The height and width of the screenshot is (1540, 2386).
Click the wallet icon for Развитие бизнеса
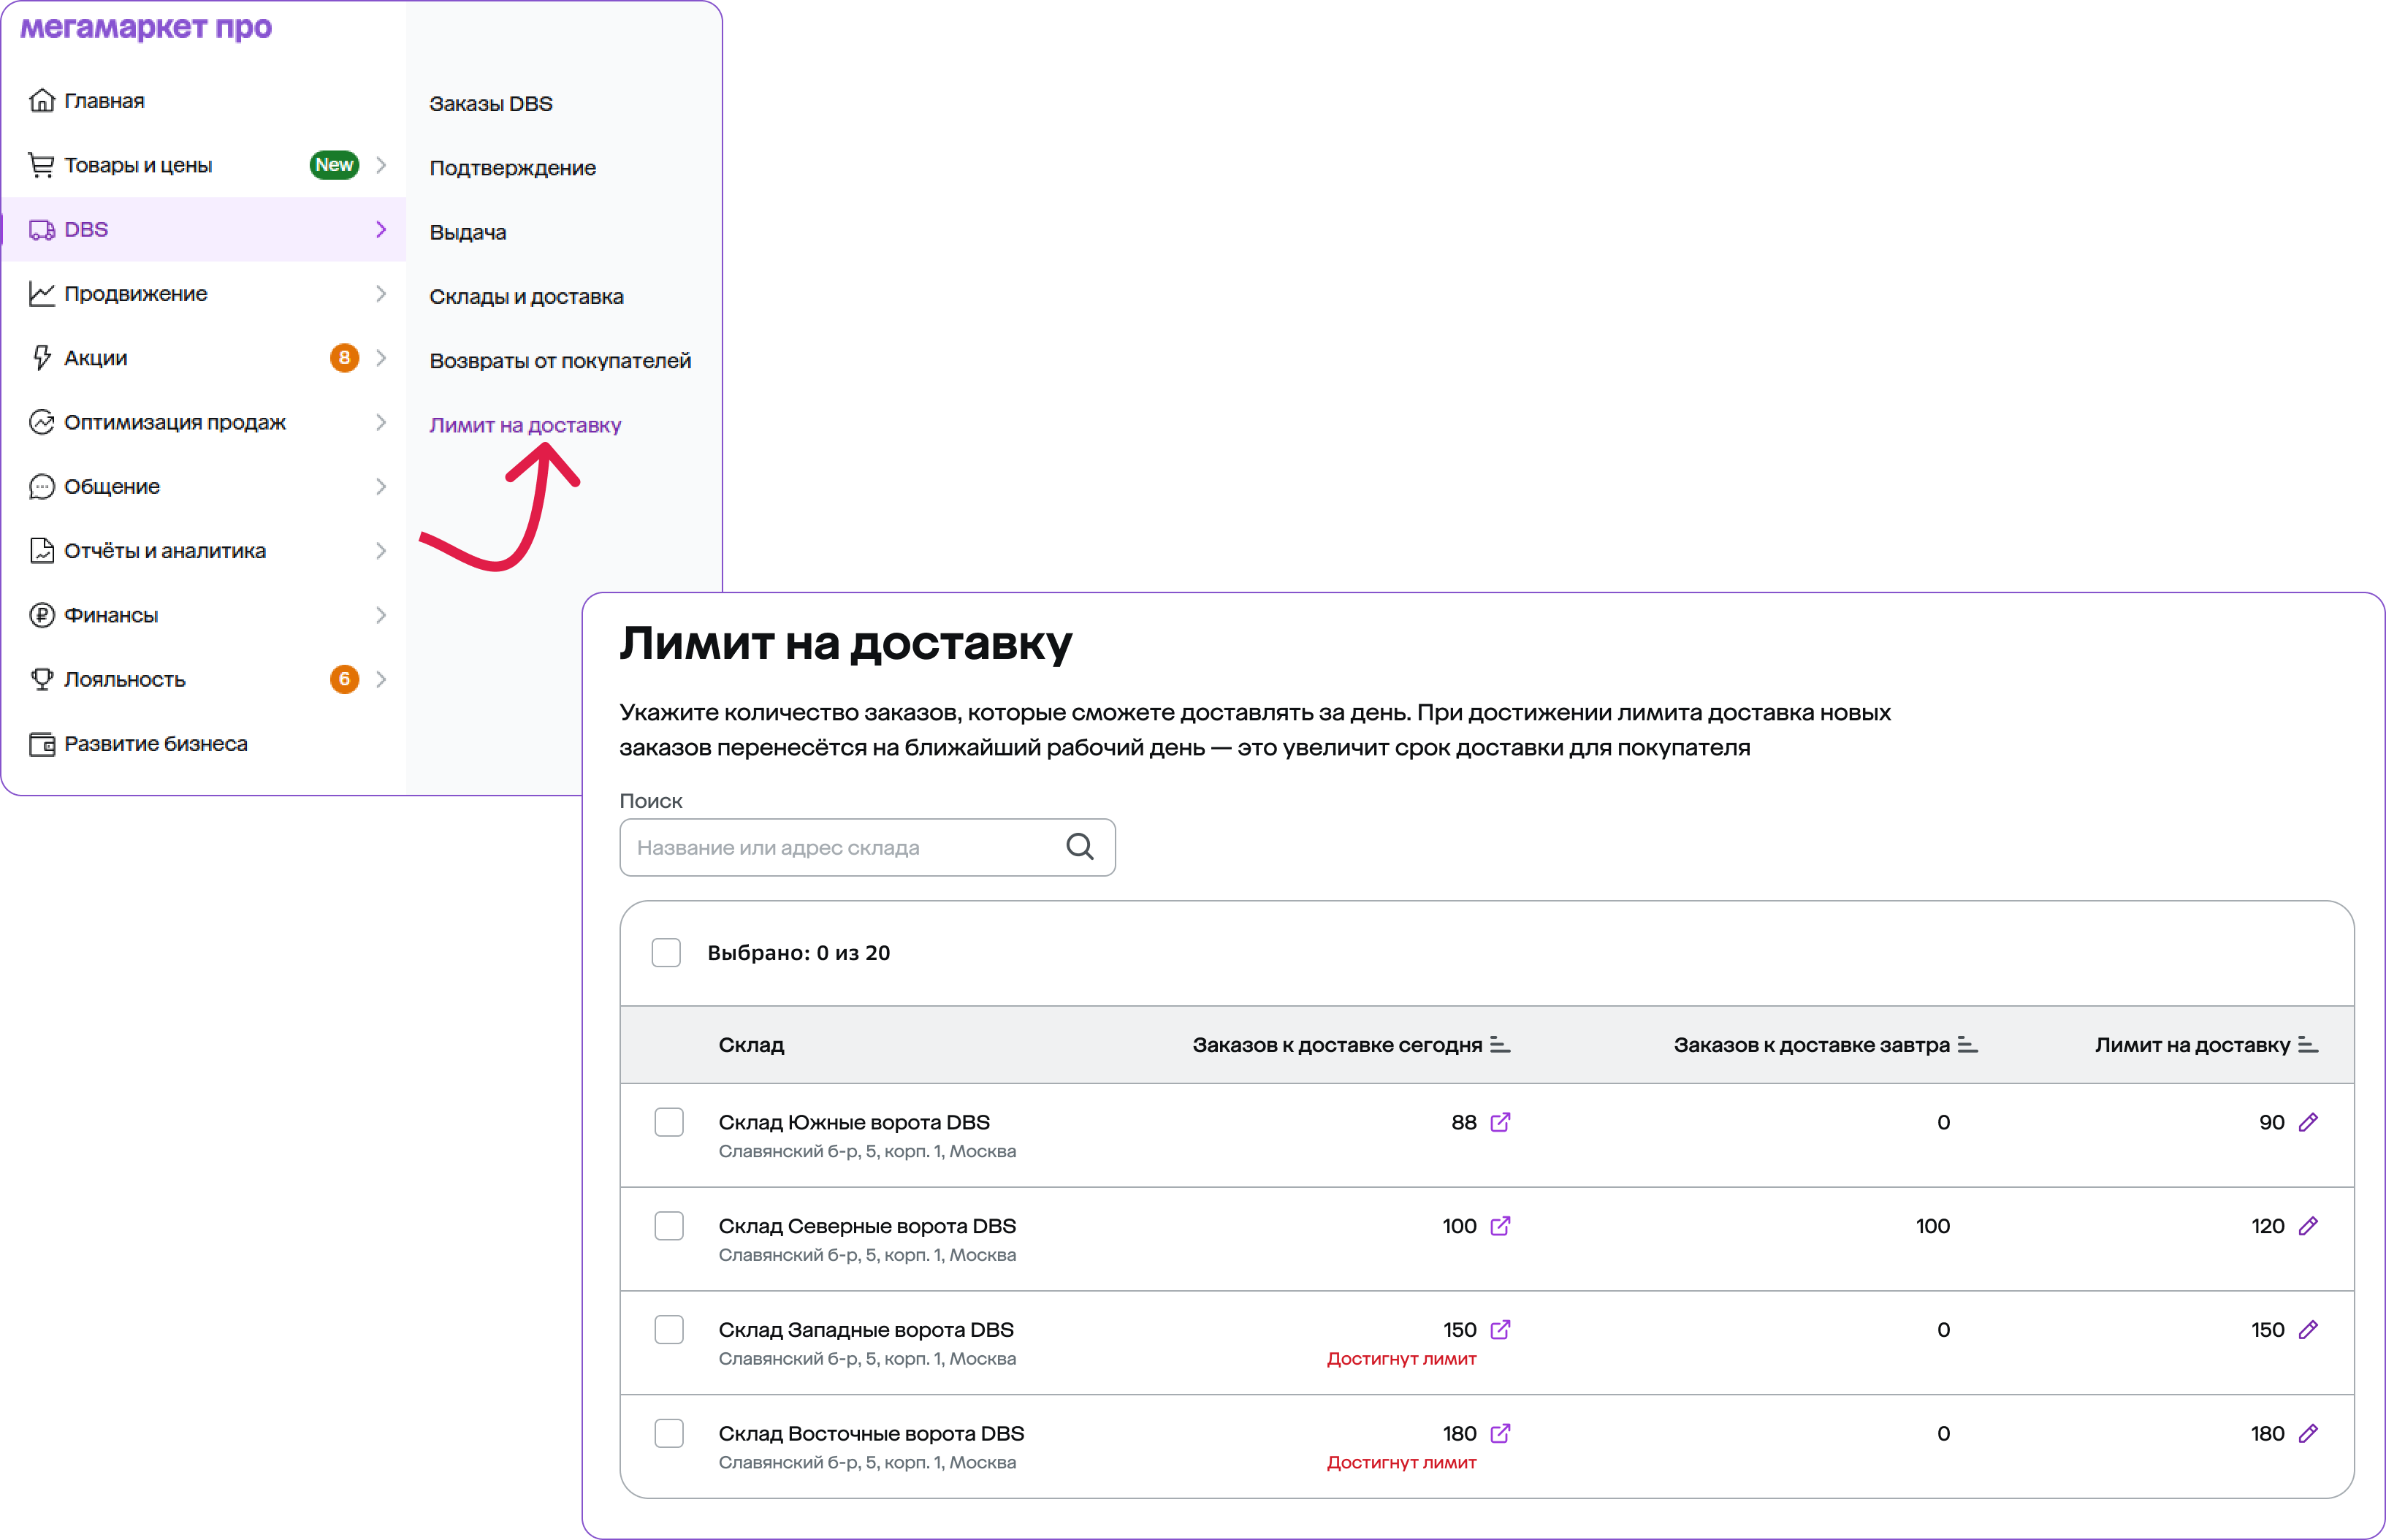coord(42,744)
